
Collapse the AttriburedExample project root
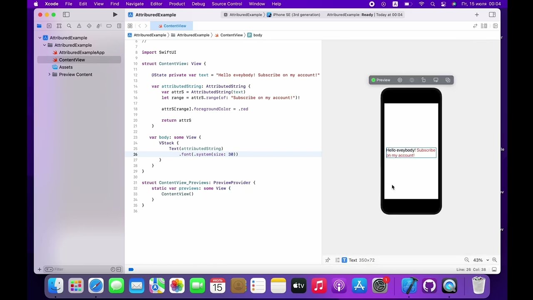point(40,38)
